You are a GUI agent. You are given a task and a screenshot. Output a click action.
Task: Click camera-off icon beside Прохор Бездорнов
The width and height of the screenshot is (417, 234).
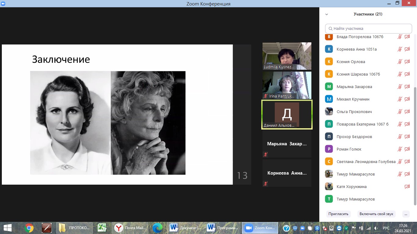[x=407, y=137]
